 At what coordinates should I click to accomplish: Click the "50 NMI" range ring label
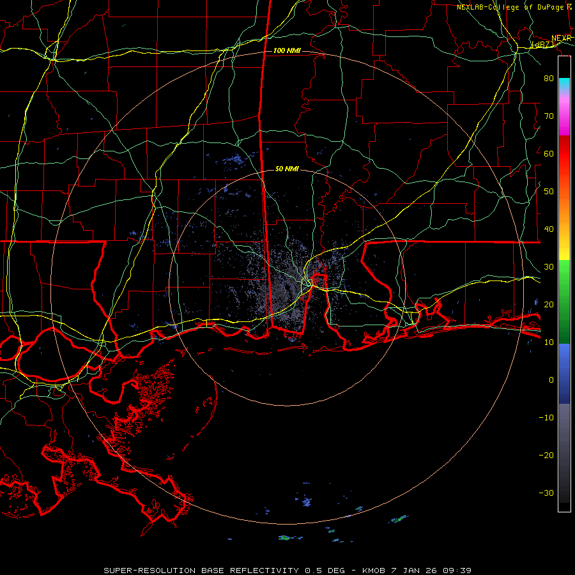click(287, 169)
